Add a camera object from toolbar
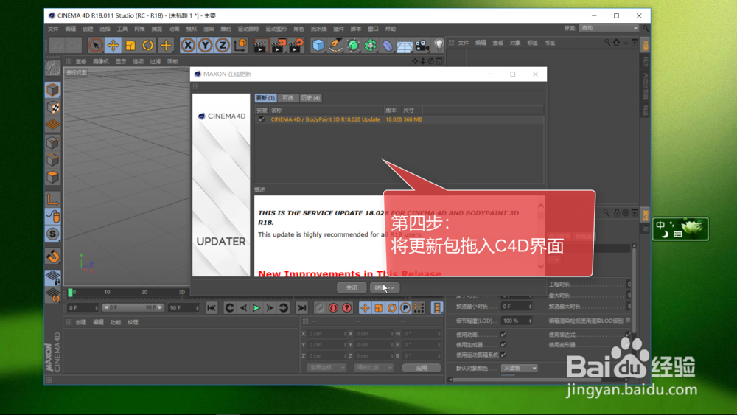The width and height of the screenshot is (737, 415). [x=422, y=46]
